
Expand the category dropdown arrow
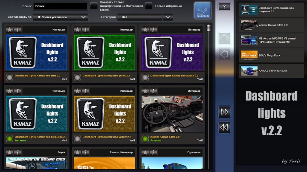coord(168,17)
